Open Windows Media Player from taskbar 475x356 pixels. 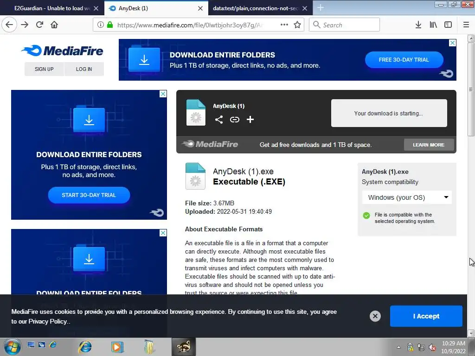(117, 347)
